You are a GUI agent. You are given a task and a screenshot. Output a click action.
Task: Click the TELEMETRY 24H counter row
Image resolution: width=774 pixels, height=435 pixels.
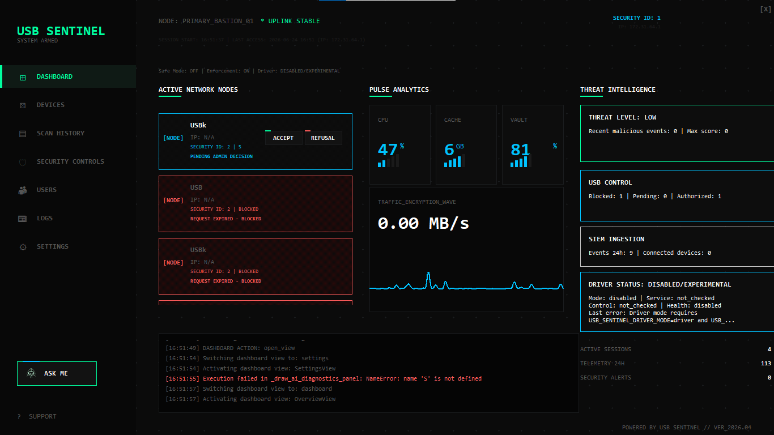click(675, 364)
